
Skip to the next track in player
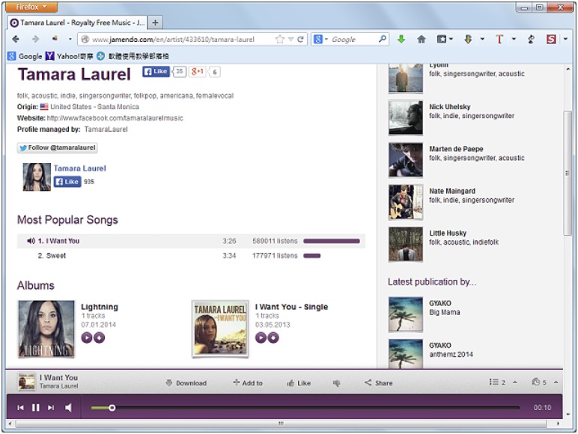pos(51,408)
